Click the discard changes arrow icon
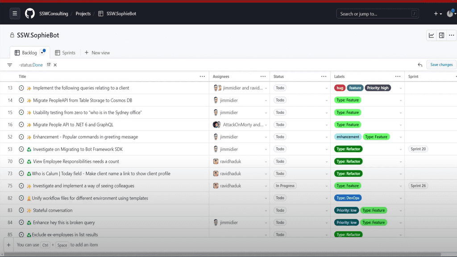The height and width of the screenshot is (257, 457). 420,65
